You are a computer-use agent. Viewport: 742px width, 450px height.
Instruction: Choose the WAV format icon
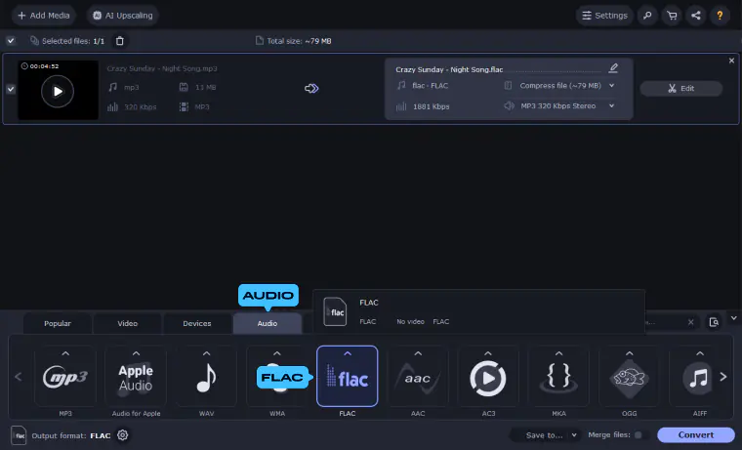(x=206, y=378)
